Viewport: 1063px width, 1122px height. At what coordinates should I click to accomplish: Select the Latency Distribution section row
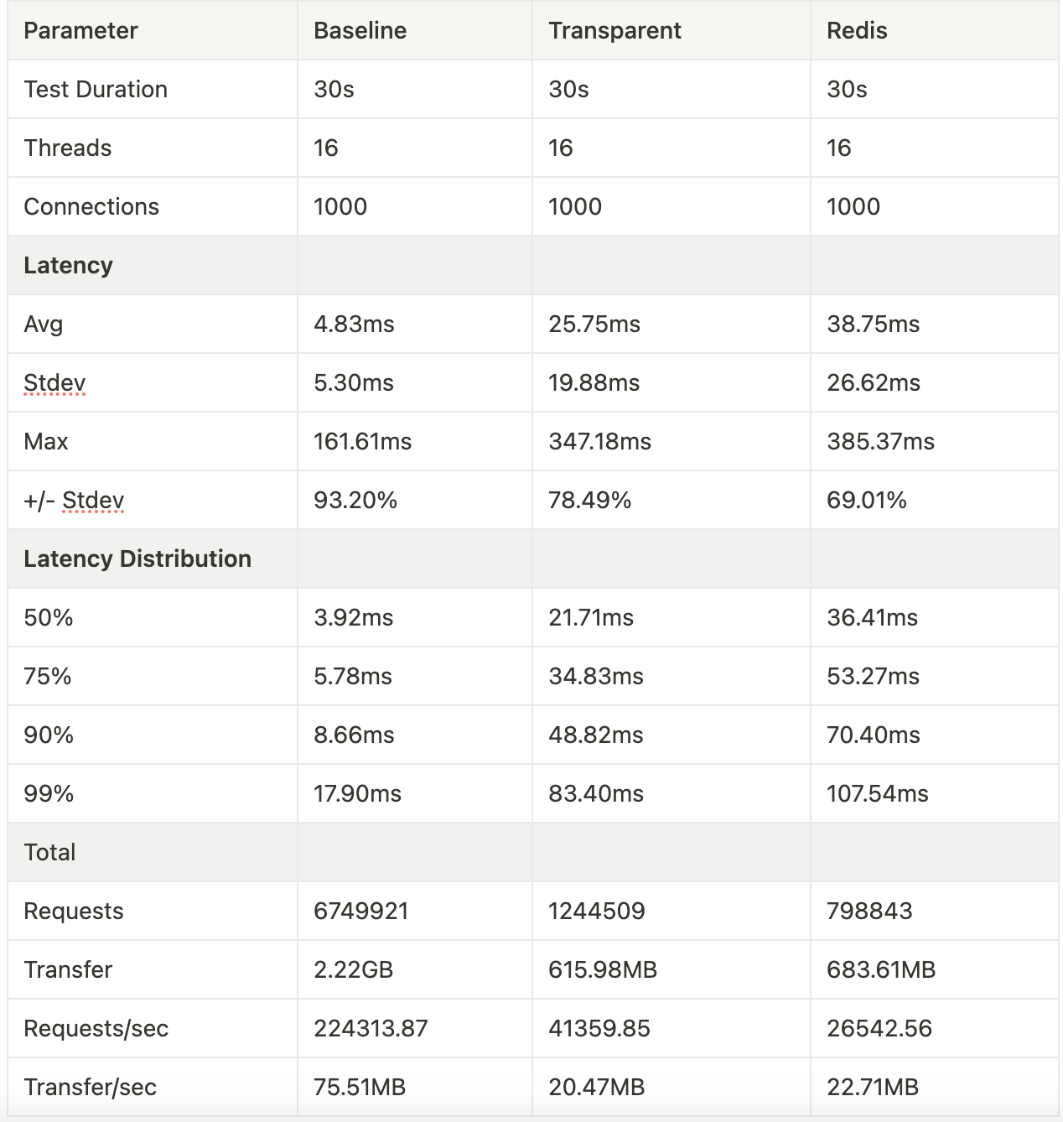(x=137, y=559)
